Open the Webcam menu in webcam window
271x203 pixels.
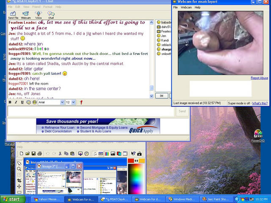[186, 8]
